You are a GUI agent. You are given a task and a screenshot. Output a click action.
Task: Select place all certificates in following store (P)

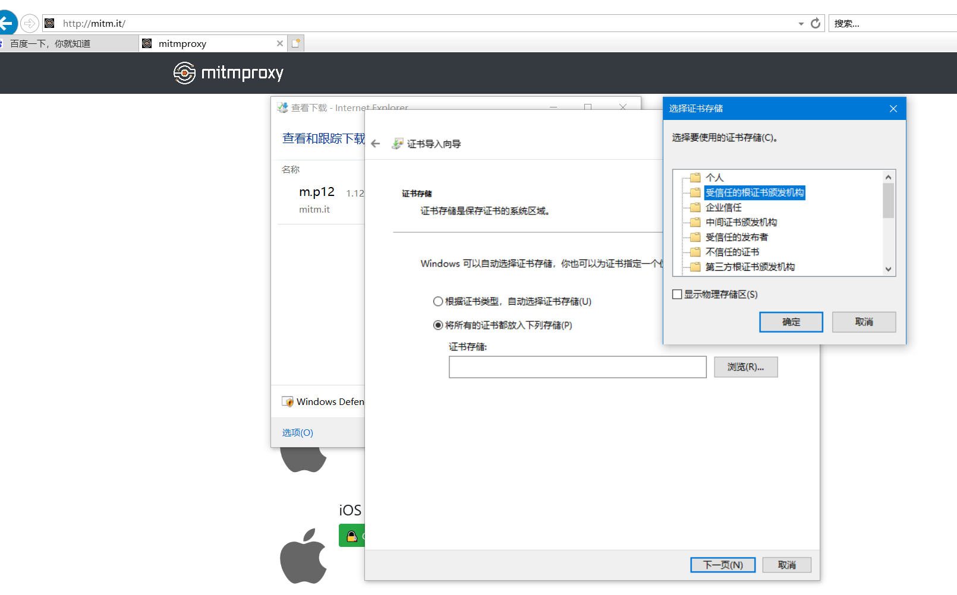[x=503, y=325]
